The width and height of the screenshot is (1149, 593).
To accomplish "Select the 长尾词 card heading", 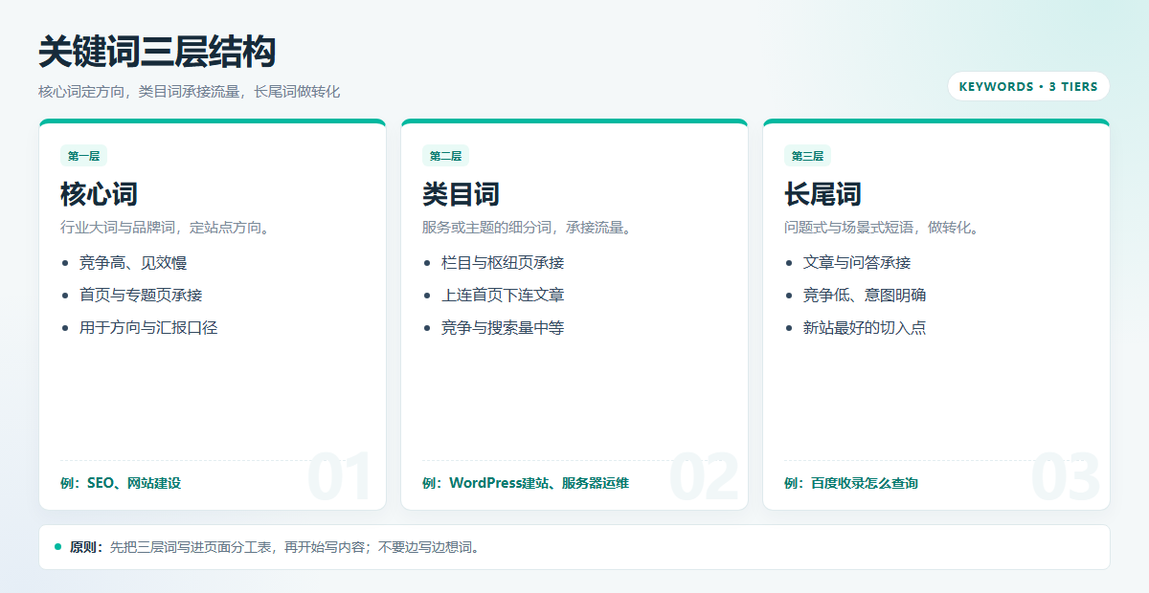I will [822, 194].
